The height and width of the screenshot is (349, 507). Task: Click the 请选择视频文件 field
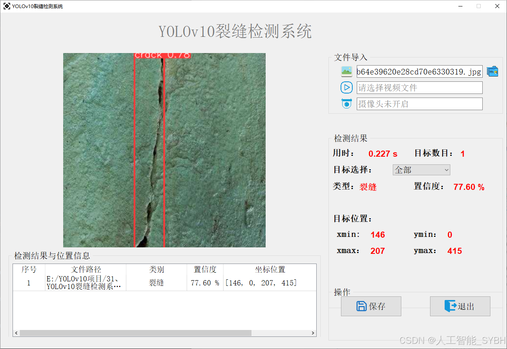(420, 87)
